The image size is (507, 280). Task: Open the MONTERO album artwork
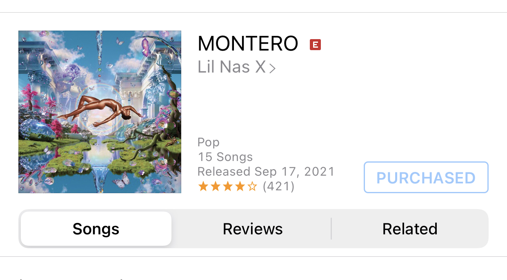pos(100,112)
